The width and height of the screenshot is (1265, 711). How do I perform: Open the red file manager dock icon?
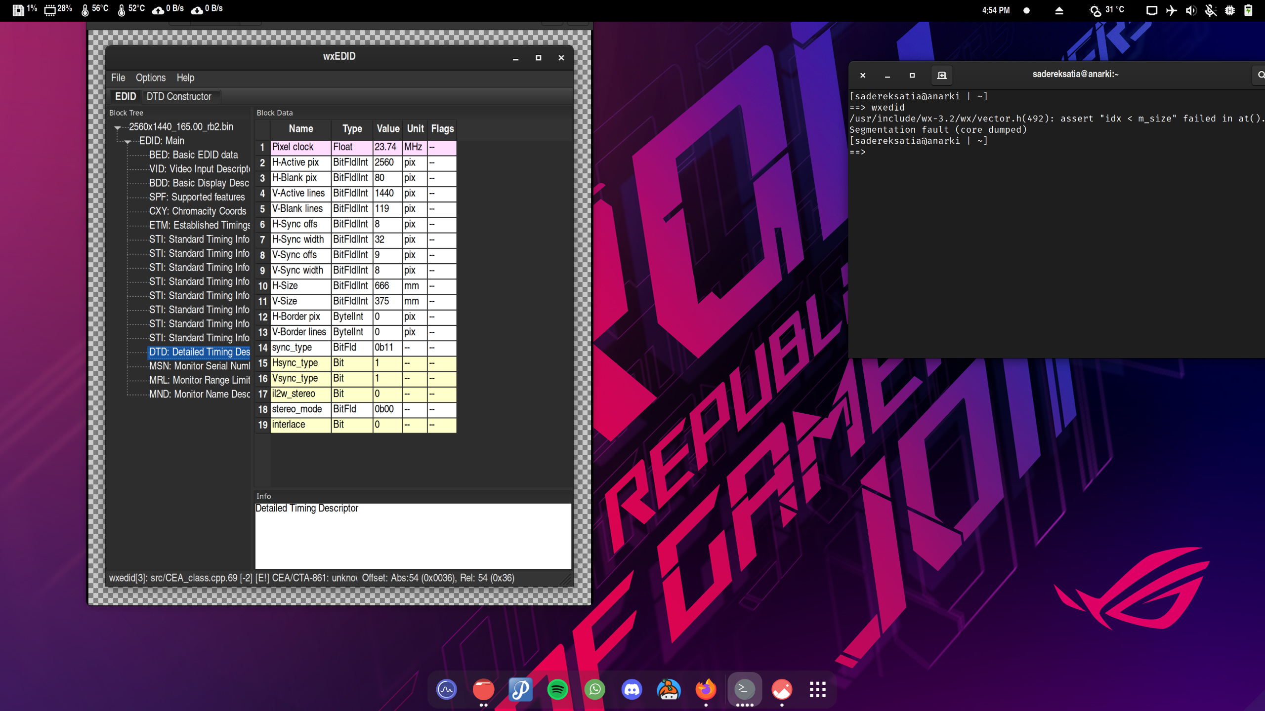coord(483,689)
